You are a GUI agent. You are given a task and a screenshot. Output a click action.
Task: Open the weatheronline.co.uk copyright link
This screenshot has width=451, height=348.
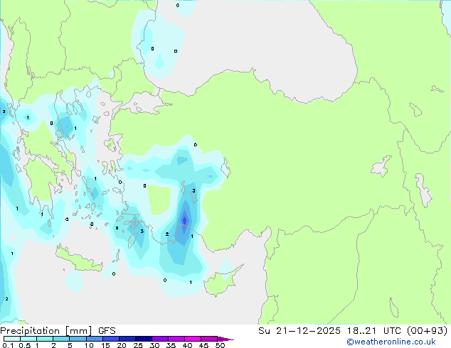[x=391, y=342]
